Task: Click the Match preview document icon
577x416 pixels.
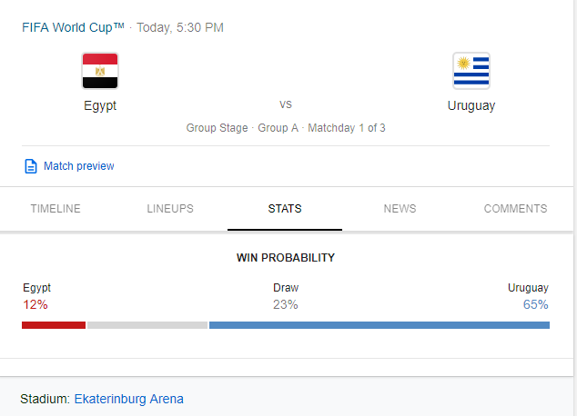Action: (31, 166)
